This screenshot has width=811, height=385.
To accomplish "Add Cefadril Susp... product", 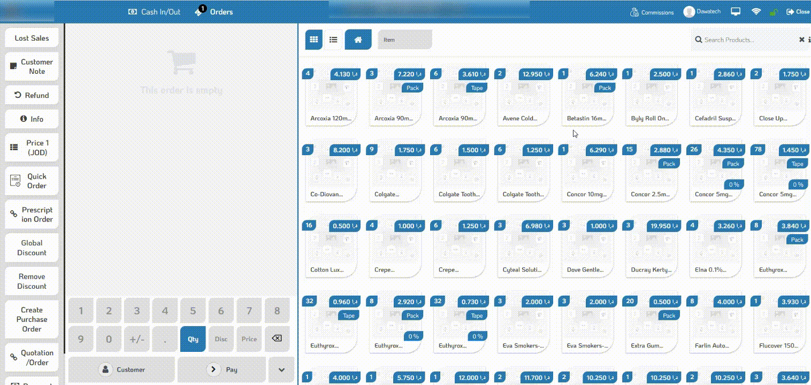I will pyautogui.click(x=716, y=96).
